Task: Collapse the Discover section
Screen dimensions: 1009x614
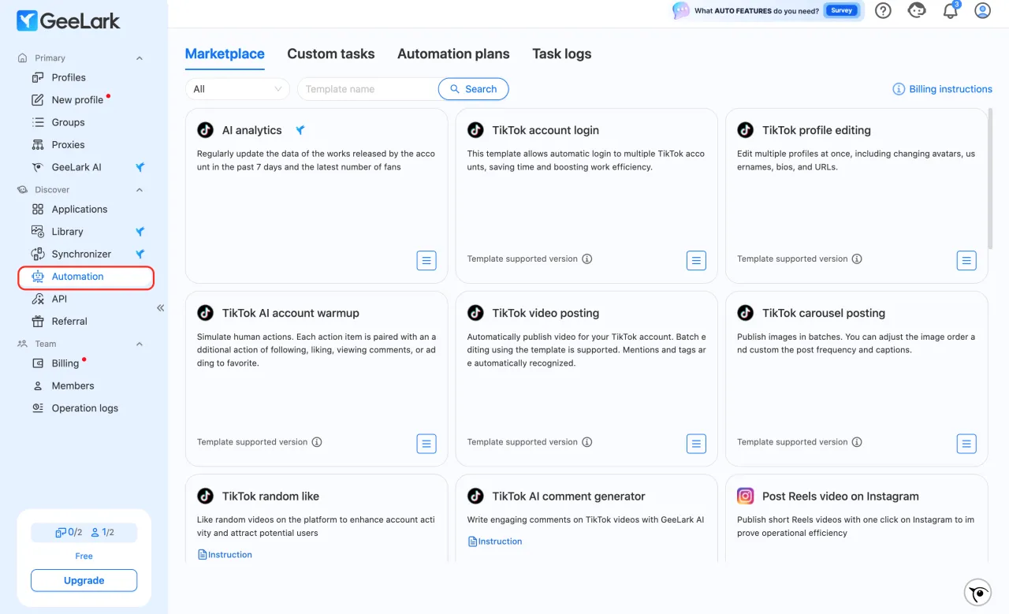Action: click(x=140, y=190)
